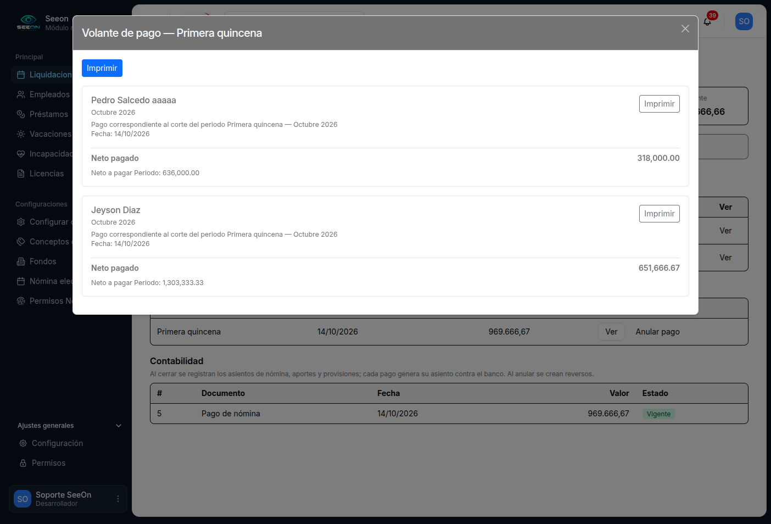Open the Permisos lock icon
Screen dimensions: 771x524
point(23,463)
